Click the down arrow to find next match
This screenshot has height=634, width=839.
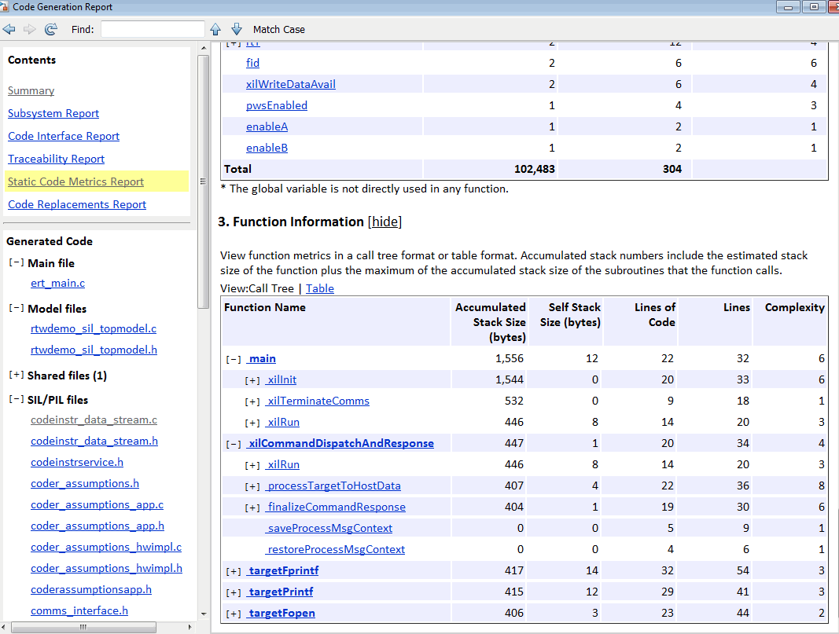pos(236,29)
